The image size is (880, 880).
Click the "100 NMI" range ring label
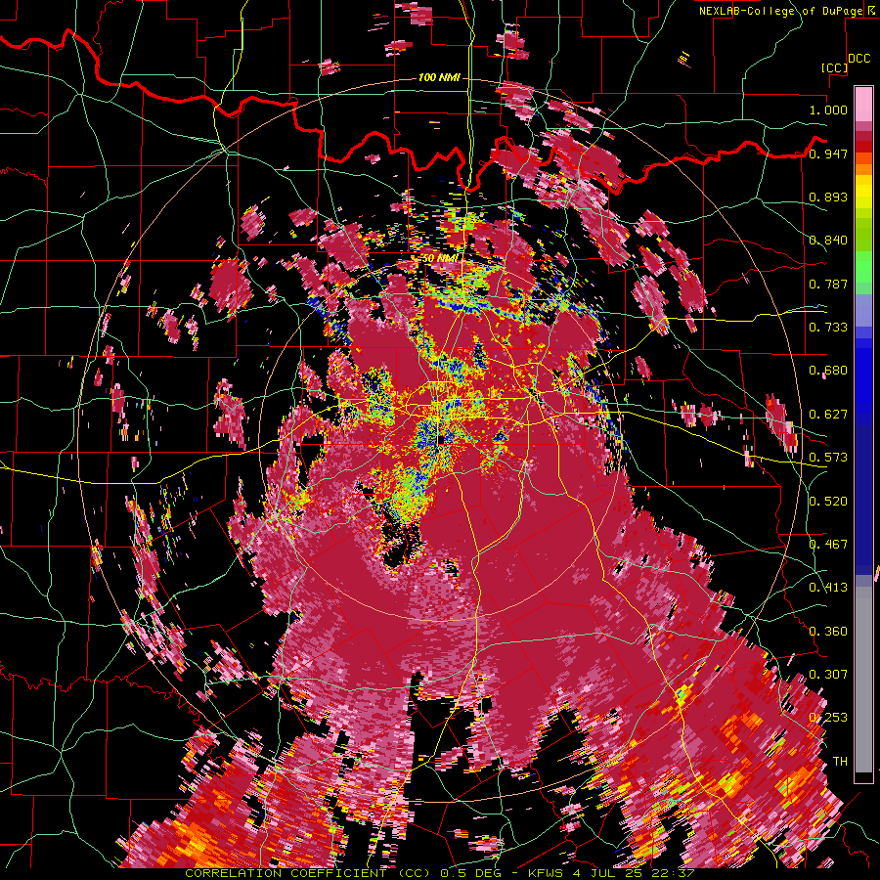pyautogui.click(x=439, y=77)
